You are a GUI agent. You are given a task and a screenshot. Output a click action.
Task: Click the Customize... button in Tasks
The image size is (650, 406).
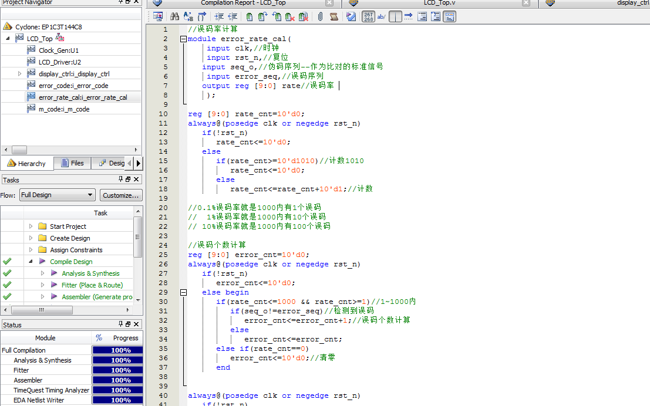[x=120, y=195]
